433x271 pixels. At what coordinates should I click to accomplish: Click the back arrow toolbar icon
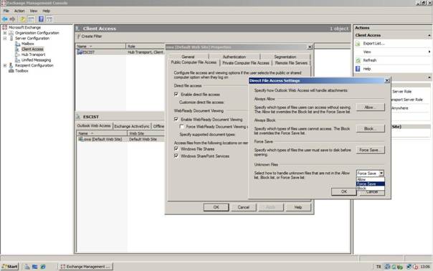coord(5,19)
